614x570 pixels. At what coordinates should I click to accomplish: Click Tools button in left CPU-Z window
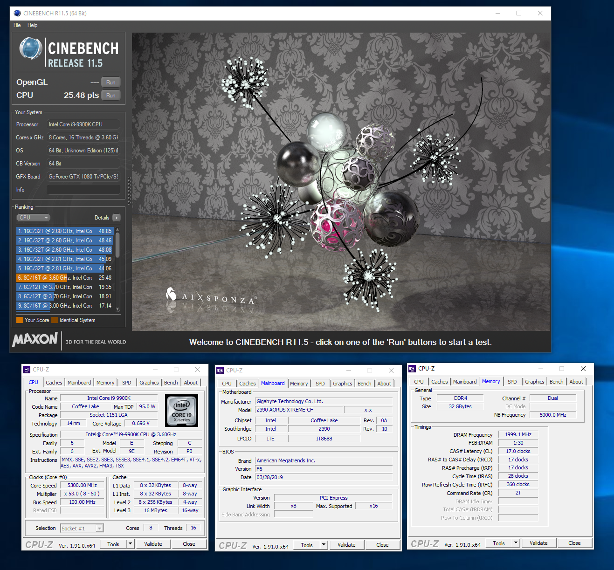click(x=113, y=544)
